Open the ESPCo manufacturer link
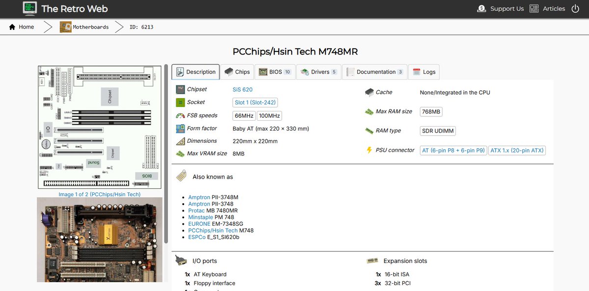 tap(197, 237)
